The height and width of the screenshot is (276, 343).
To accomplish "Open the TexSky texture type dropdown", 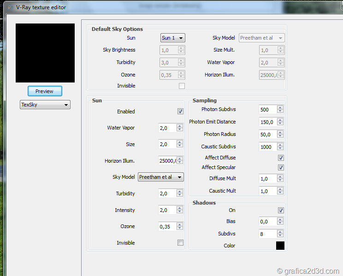I will pyautogui.click(x=45, y=105).
